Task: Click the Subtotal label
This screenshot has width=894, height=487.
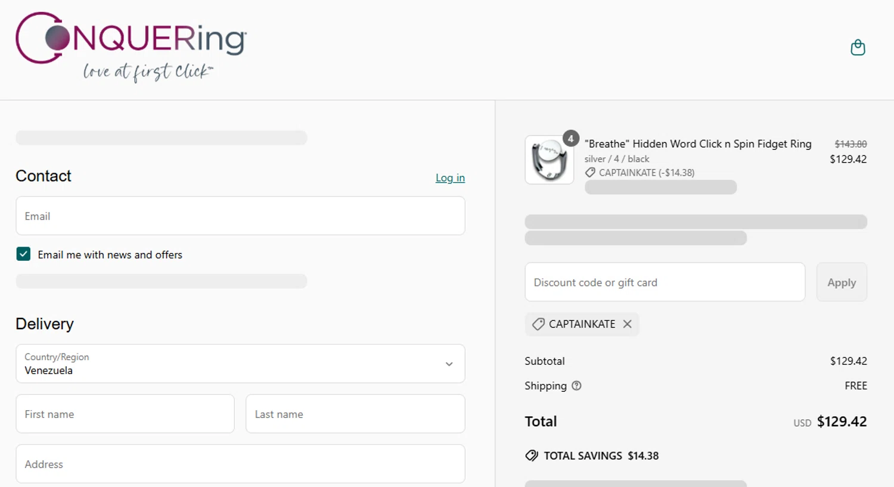Action: tap(545, 361)
